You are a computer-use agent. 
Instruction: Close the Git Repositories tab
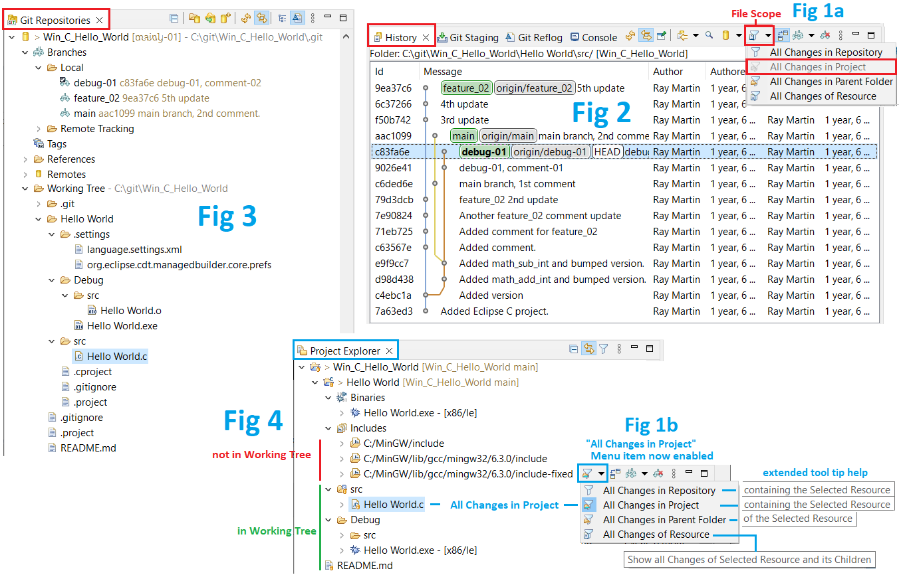99,21
